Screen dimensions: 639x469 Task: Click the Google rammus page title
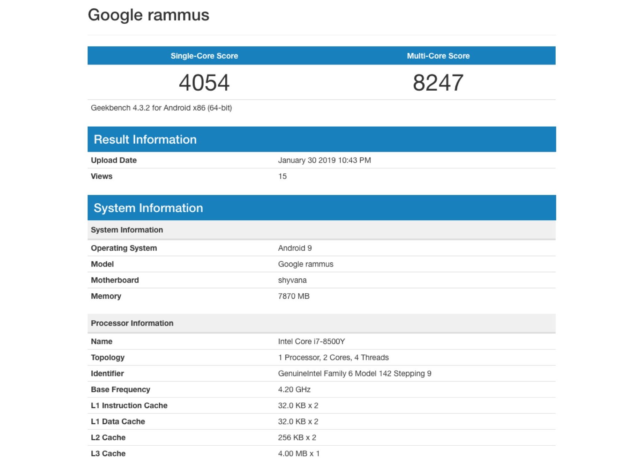coord(148,15)
